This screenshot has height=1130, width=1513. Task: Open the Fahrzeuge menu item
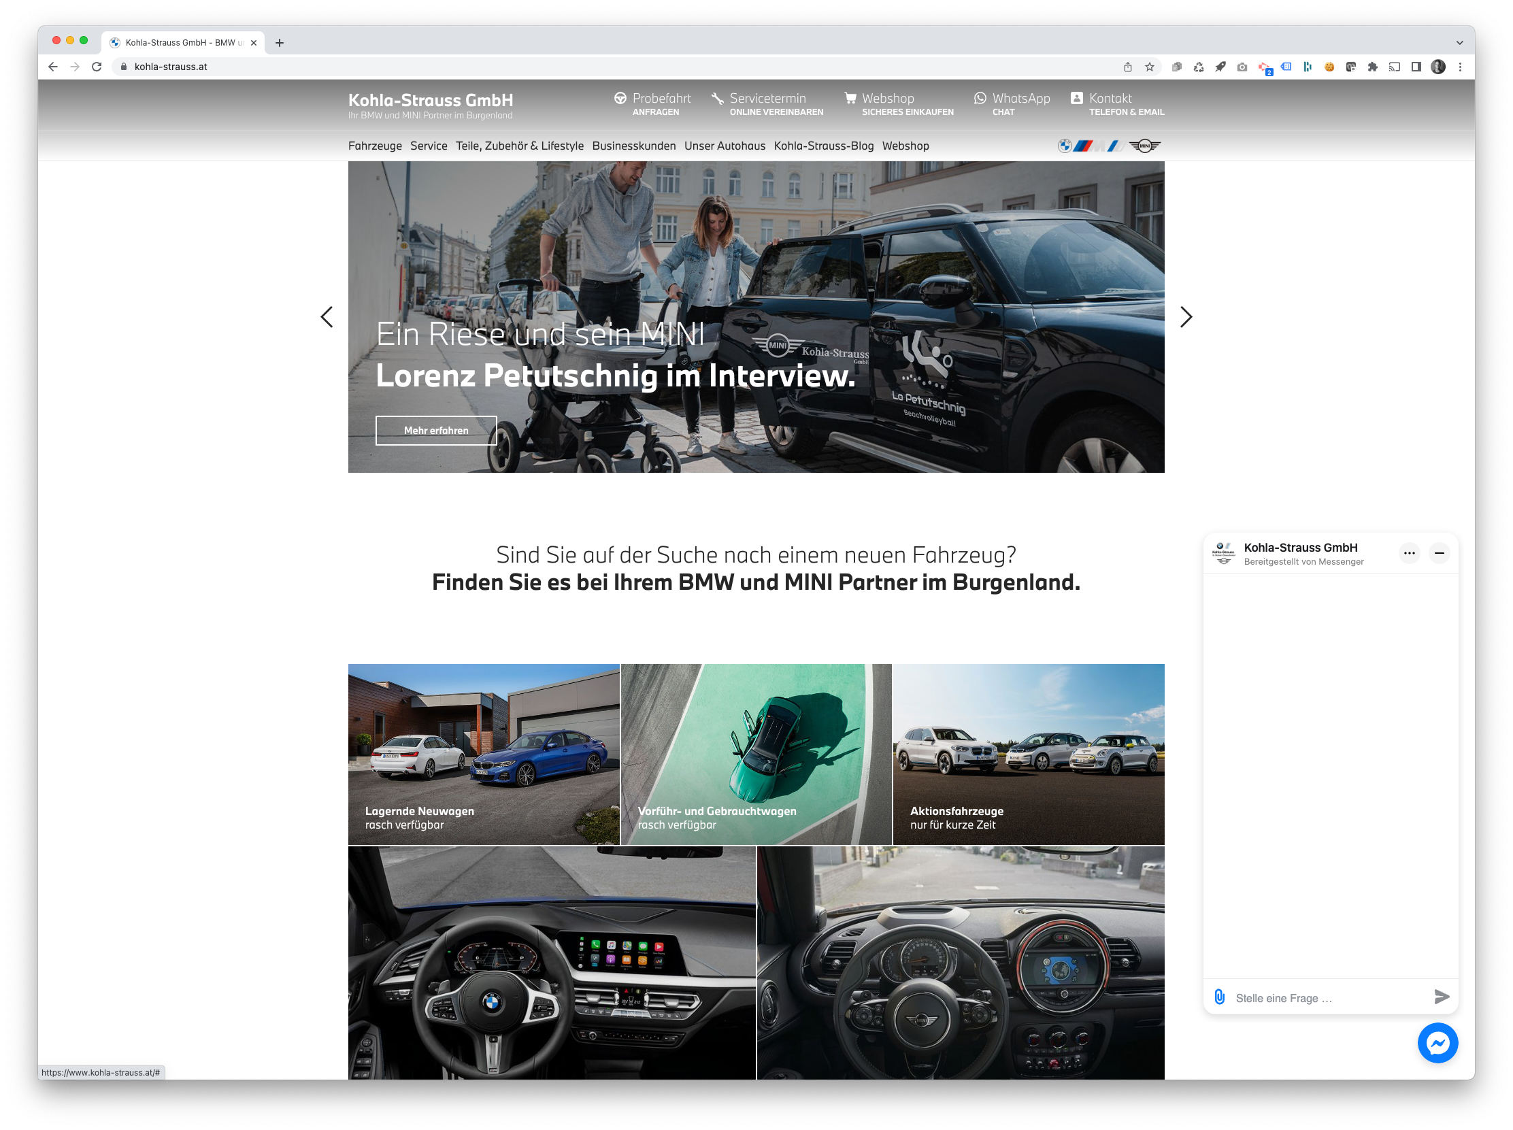click(375, 146)
